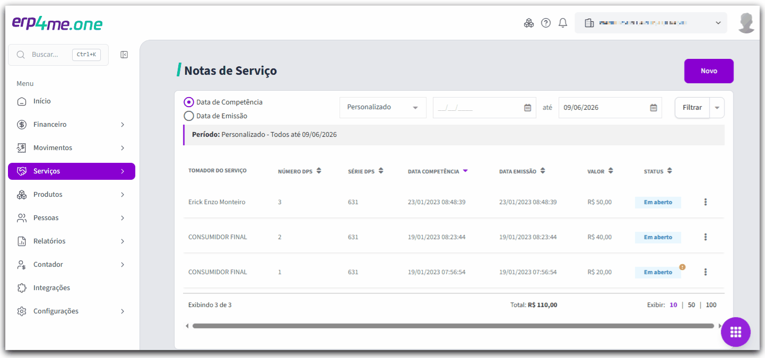Click the orange warning badge on last status
The image size is (765, 358).
click(682, 267)
